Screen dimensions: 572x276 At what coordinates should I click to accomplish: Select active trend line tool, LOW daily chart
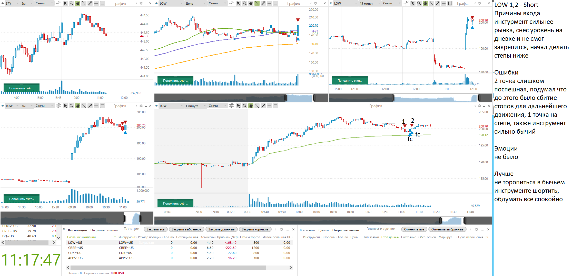click(x=257, y=3)
